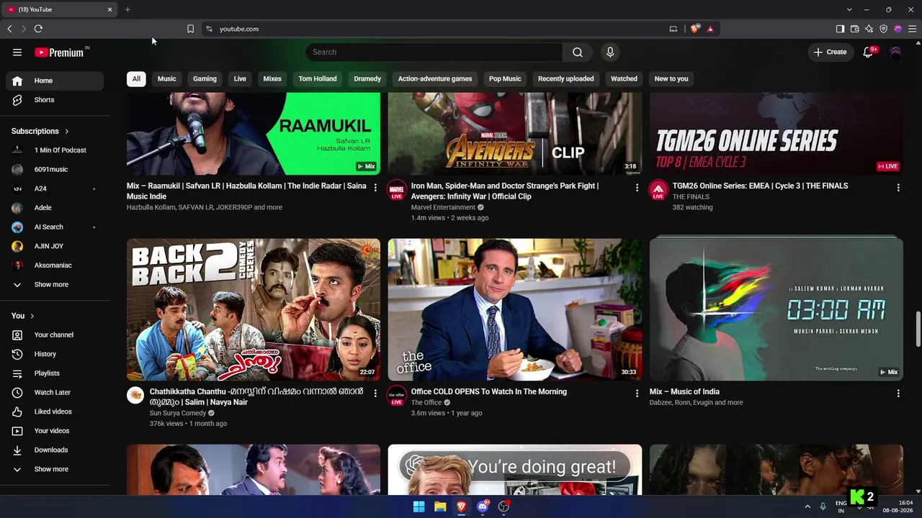Image resolution: width=922 pixels, height=518 pixels.
Task: Open Your channel page
Action: pos(55,335)
